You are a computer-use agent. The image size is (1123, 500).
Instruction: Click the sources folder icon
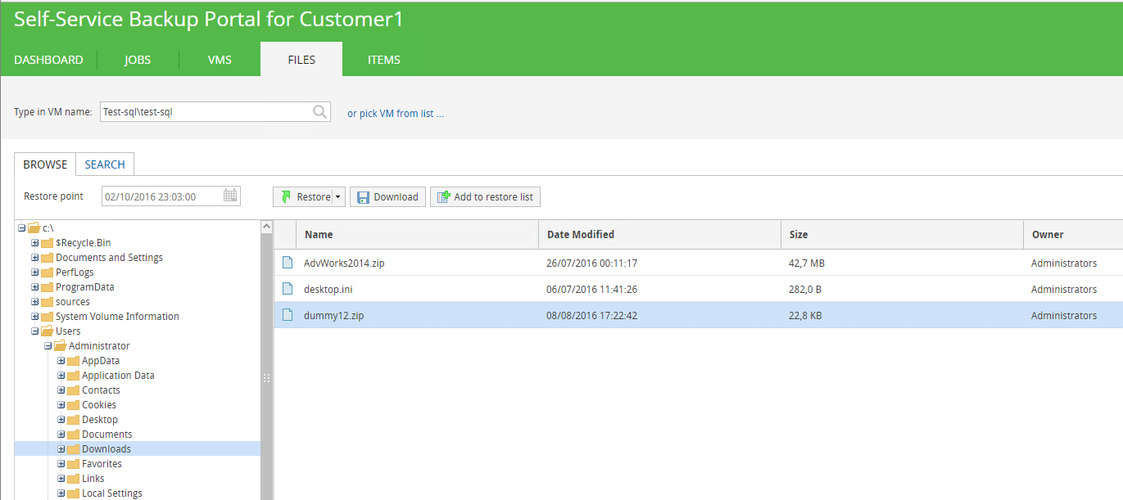(x=47, y=302)
